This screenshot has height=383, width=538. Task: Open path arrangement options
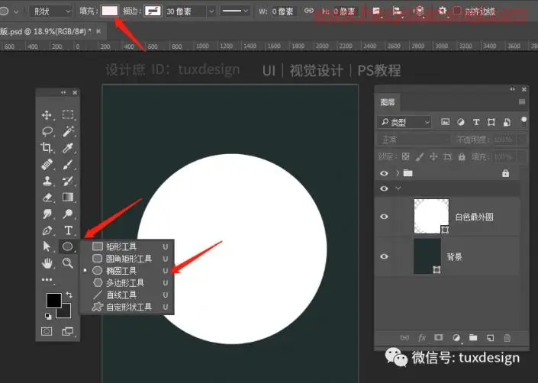pyautogui.click(x=419, y=11)
